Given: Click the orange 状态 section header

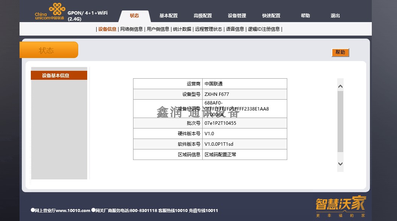Looking at the screenshot, I should [49, 50].
